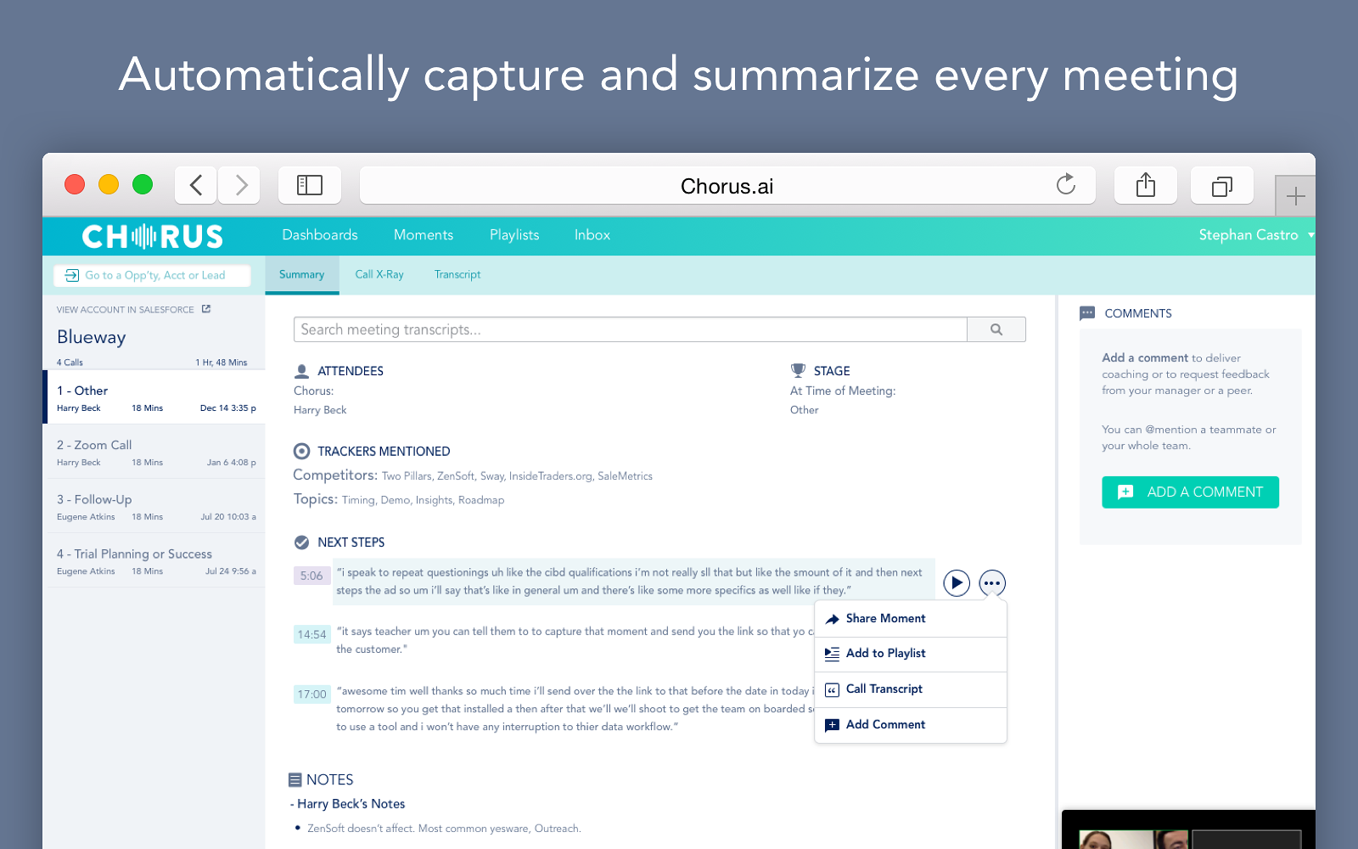Select the 1 - Other call
The height and width of the screenshot is (849, 1358).
pyautogui.click(x=155, y=397)
